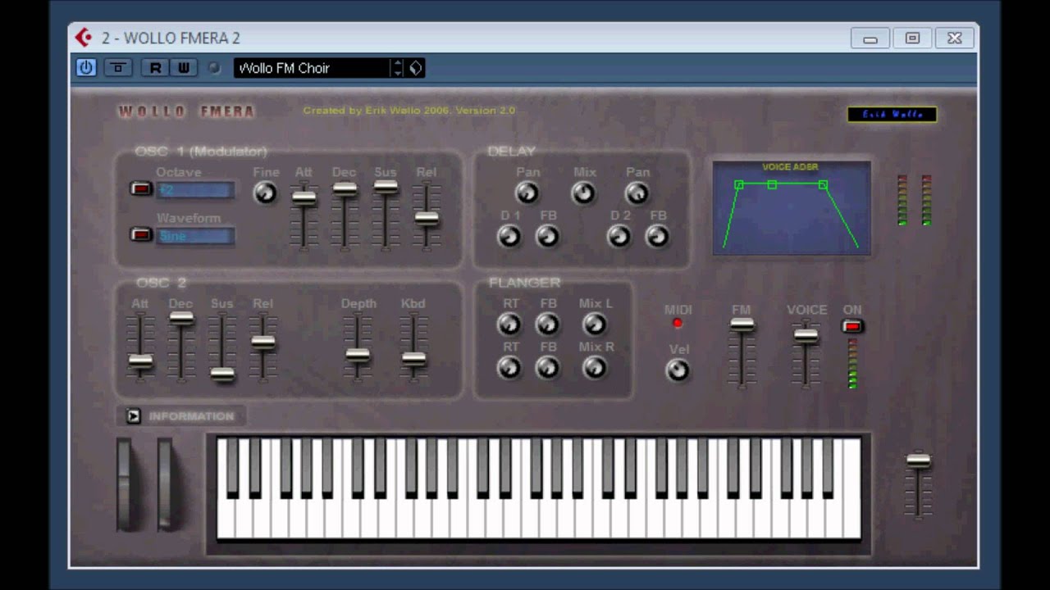Viewport: 1050px width, 590px height.
Task: Click the VOICE level slider handle
Action: pos(806,336)
